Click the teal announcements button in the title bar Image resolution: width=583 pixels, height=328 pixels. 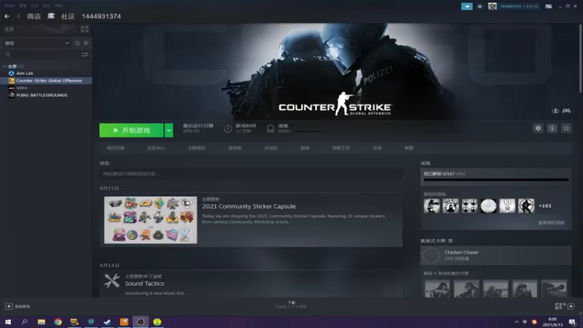(x=467, y=7)
